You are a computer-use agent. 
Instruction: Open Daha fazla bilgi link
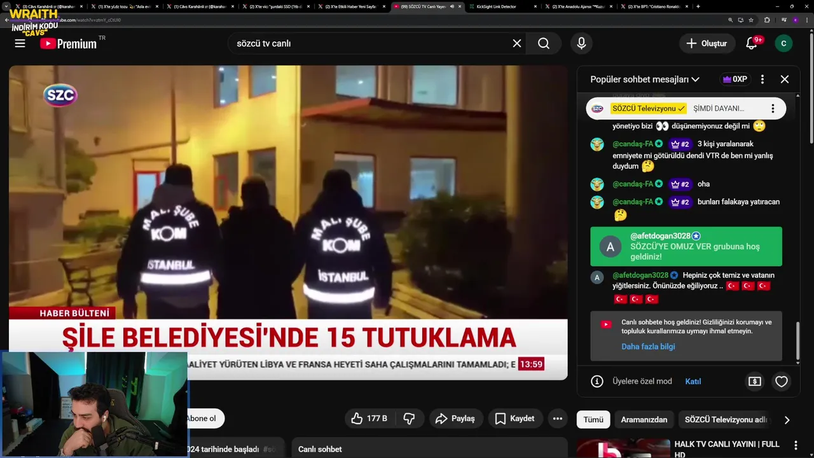[648, 347]
